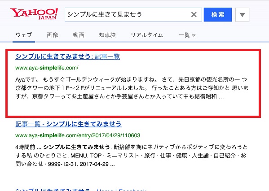This screenshot has height=191, width=269.
Task: Click the blue 検索 search button
Action: (218, 14)
